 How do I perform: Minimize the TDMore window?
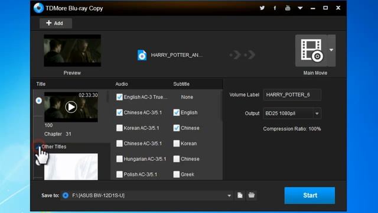[x=313, y=8]
